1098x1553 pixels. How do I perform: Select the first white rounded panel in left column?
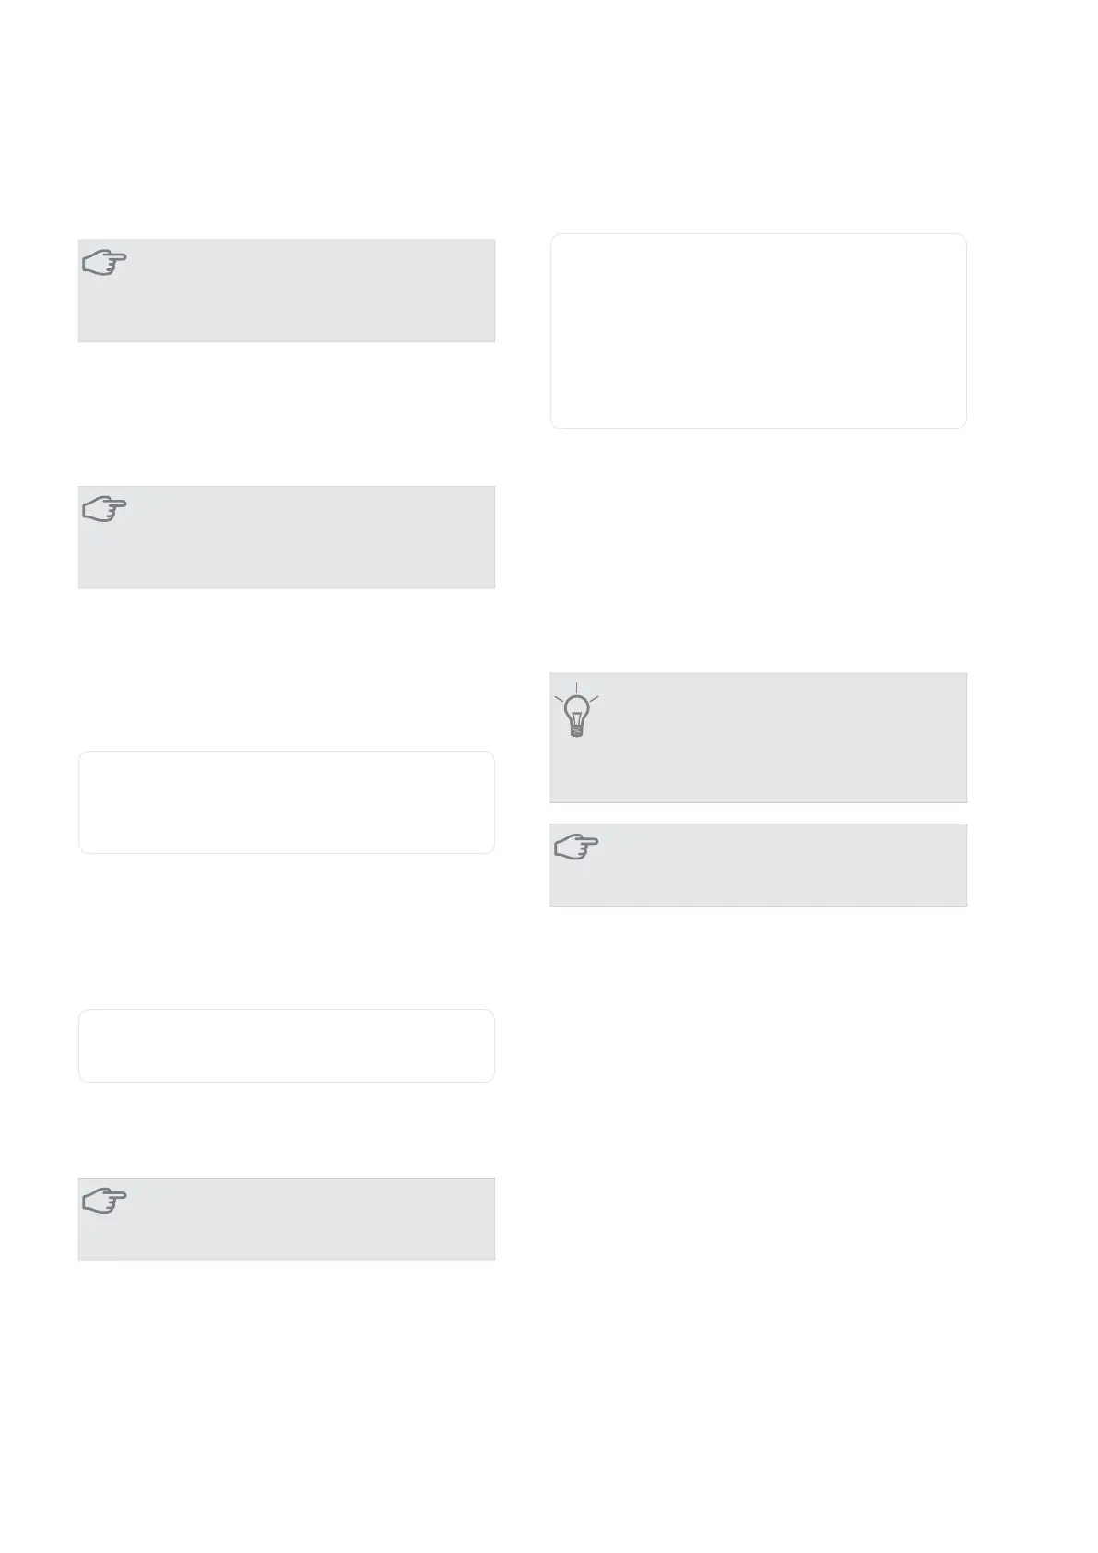click(x=287, y=802)
